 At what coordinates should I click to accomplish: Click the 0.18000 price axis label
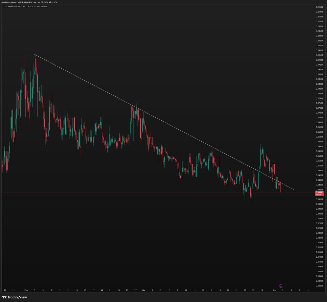[319, 93]
